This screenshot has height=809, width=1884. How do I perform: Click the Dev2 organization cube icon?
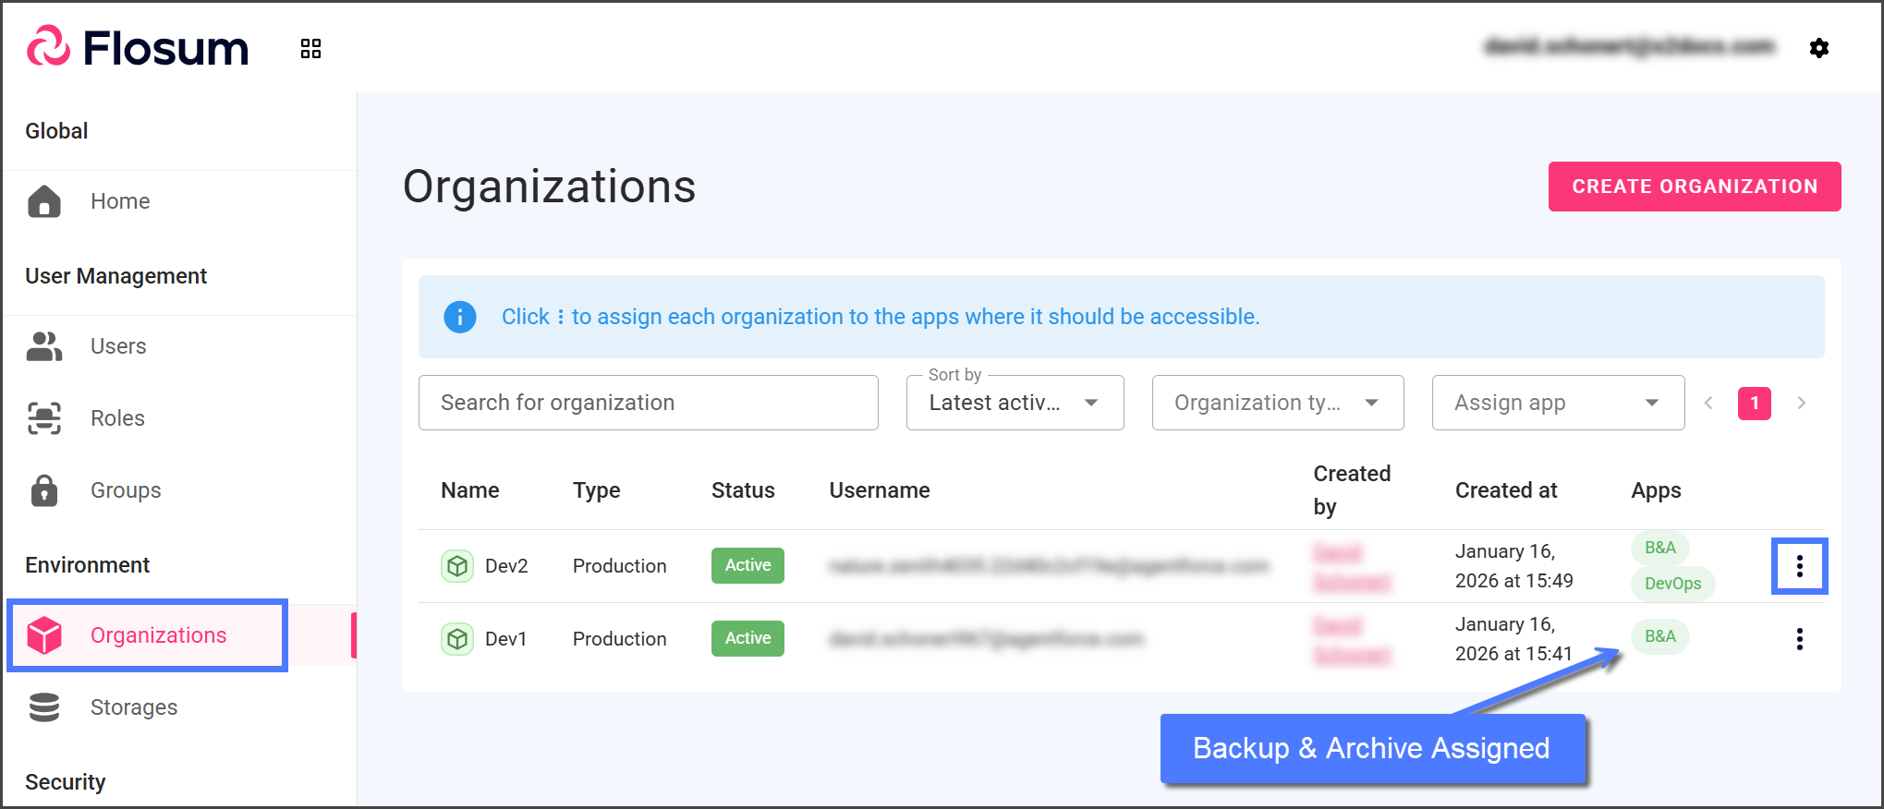pyautogui.click(x=456, y=566)
